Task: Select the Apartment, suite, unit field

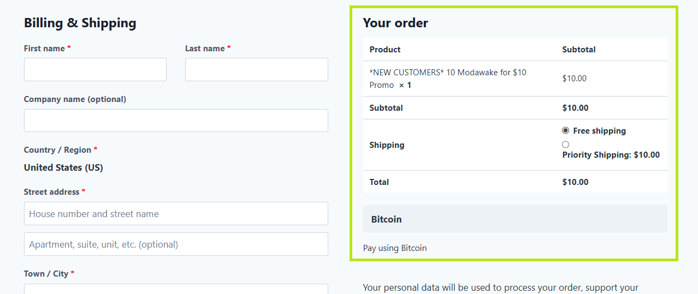Action: pyautogui.click(x=176, y=244)
